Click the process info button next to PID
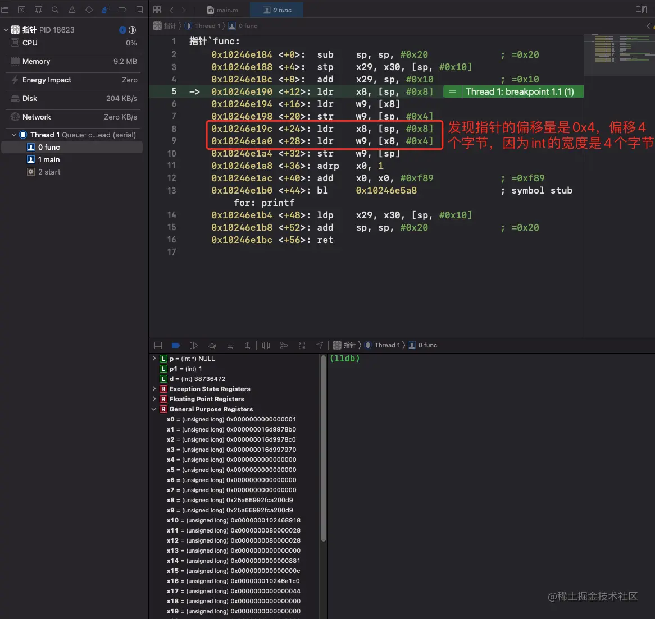The image size is (655, 619). pyautogui.click(x=122, y=30)
